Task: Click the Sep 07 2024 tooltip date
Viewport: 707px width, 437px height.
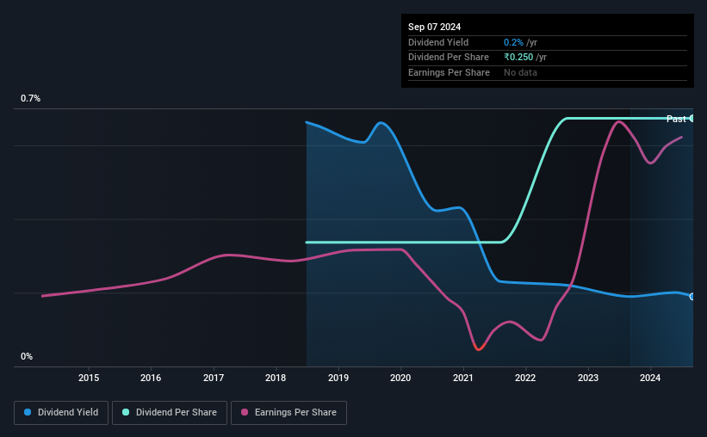Action: [434, 27]
